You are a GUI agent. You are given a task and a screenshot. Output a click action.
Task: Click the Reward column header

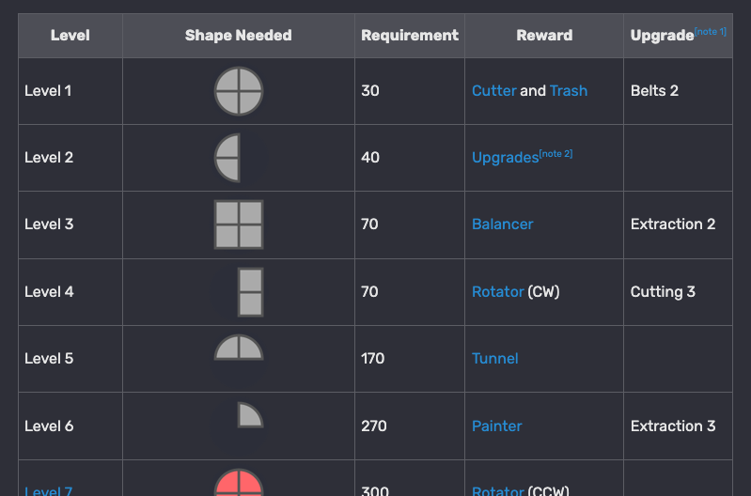pyautogui.click(x=543, y=36)
